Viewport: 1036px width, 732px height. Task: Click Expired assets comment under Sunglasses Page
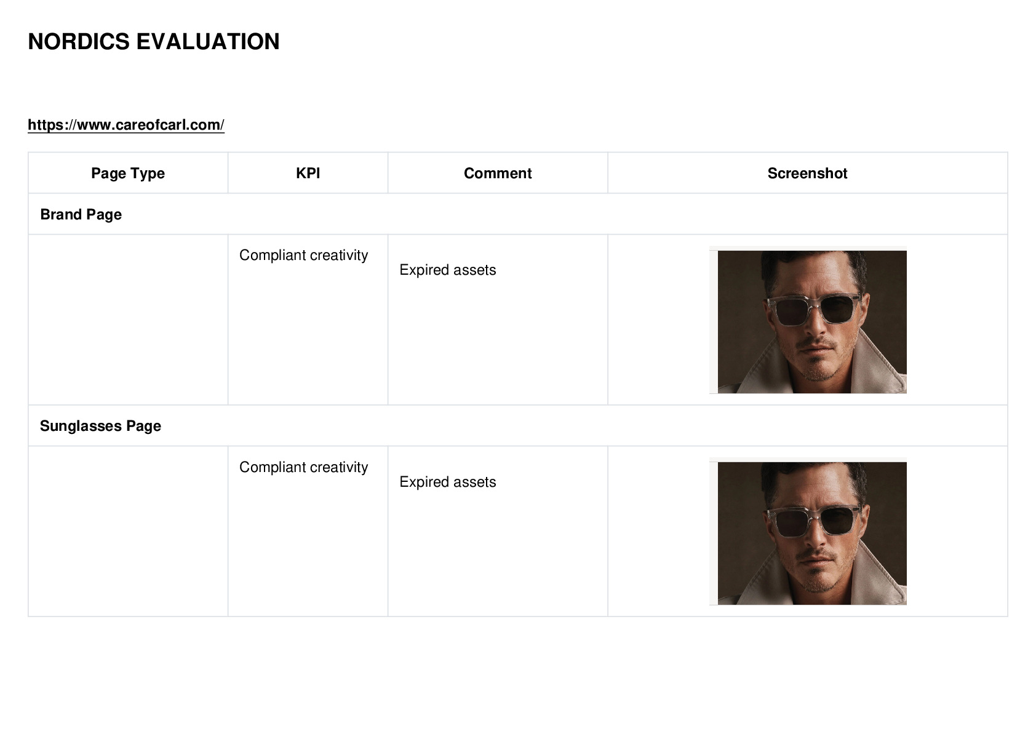click(x=448, y=482)
